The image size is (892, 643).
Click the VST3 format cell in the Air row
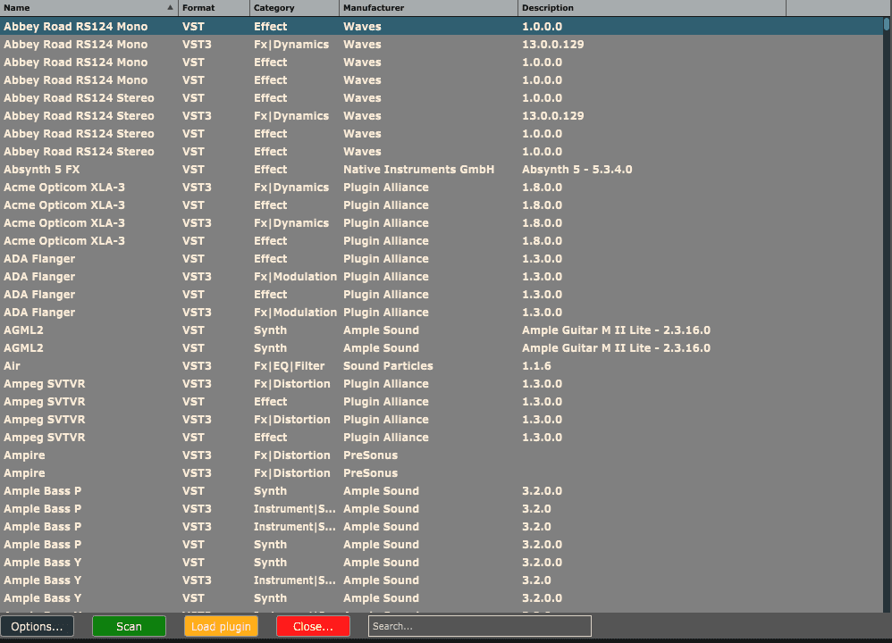[x=197, y=366]
